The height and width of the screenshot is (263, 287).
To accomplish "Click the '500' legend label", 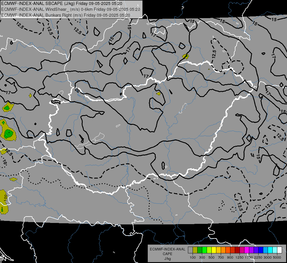I will pyautogui.click(x=211, y=257).
